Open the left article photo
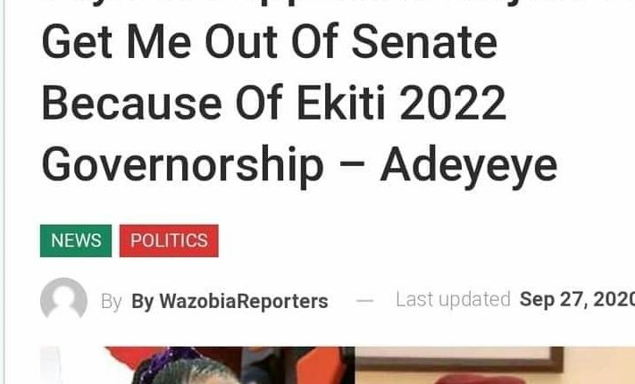This screenshot has width=635, height=384. pyautogui.click(x=197, y=365)
